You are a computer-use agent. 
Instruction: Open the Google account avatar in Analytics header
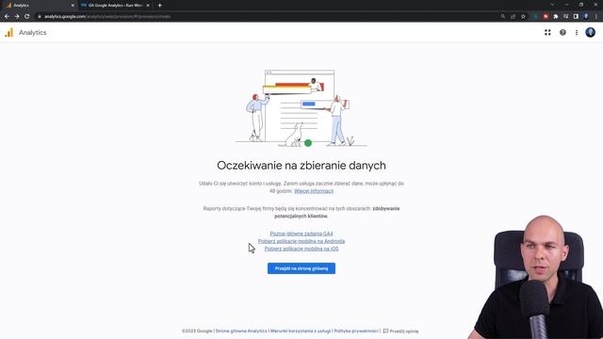click(591, 32)
